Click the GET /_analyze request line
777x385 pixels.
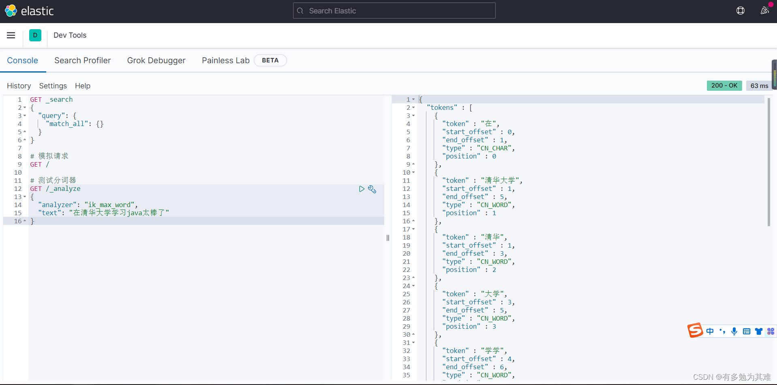tap(55, 189)
